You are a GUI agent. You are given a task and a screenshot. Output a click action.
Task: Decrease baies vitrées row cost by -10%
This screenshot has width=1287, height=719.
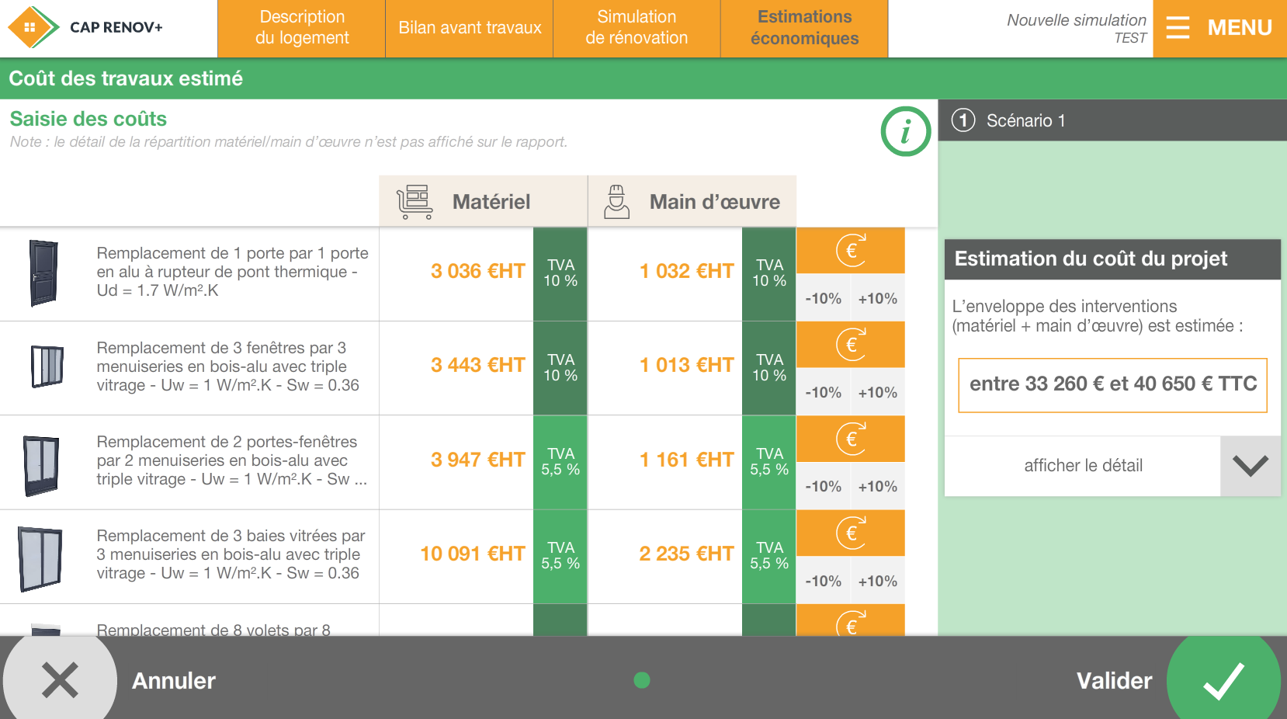[x=824, y=581]
